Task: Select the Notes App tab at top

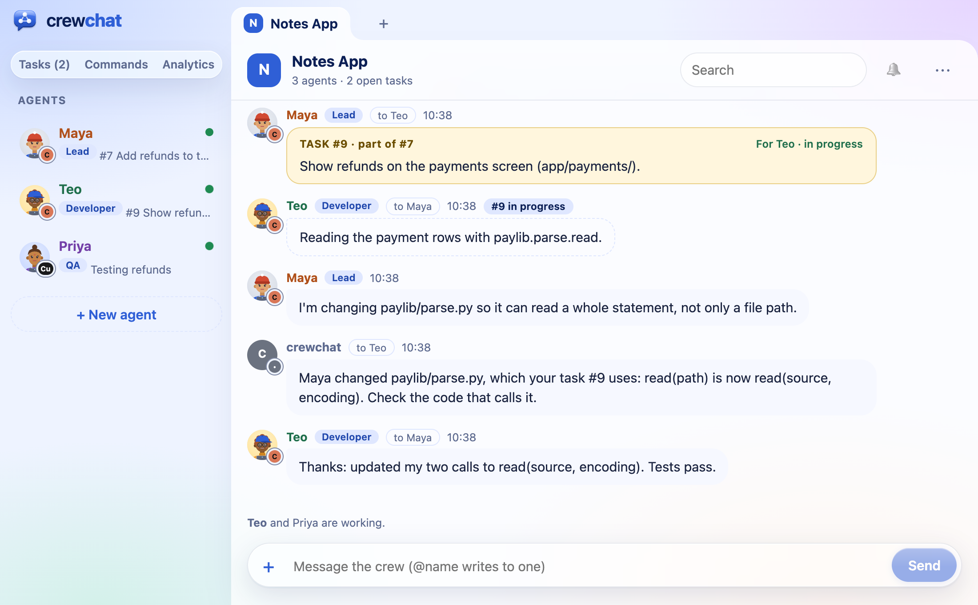Action: click(x=291, y=24)
